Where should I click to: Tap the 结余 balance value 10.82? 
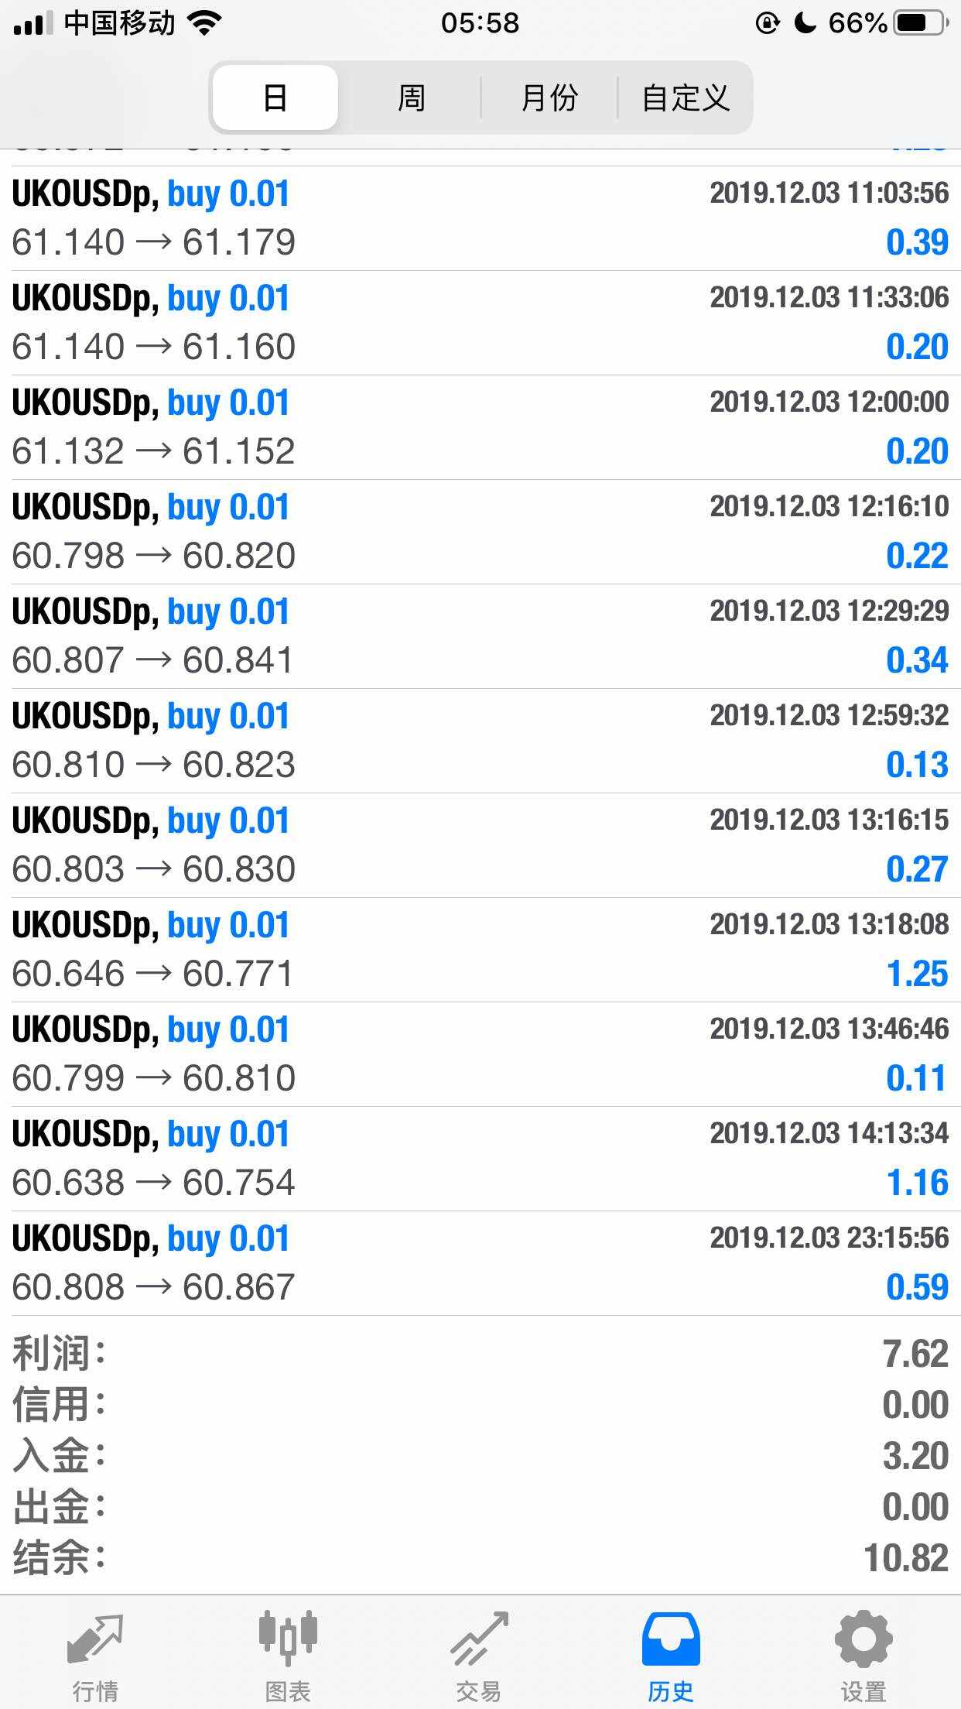[x=905, y=1558]
